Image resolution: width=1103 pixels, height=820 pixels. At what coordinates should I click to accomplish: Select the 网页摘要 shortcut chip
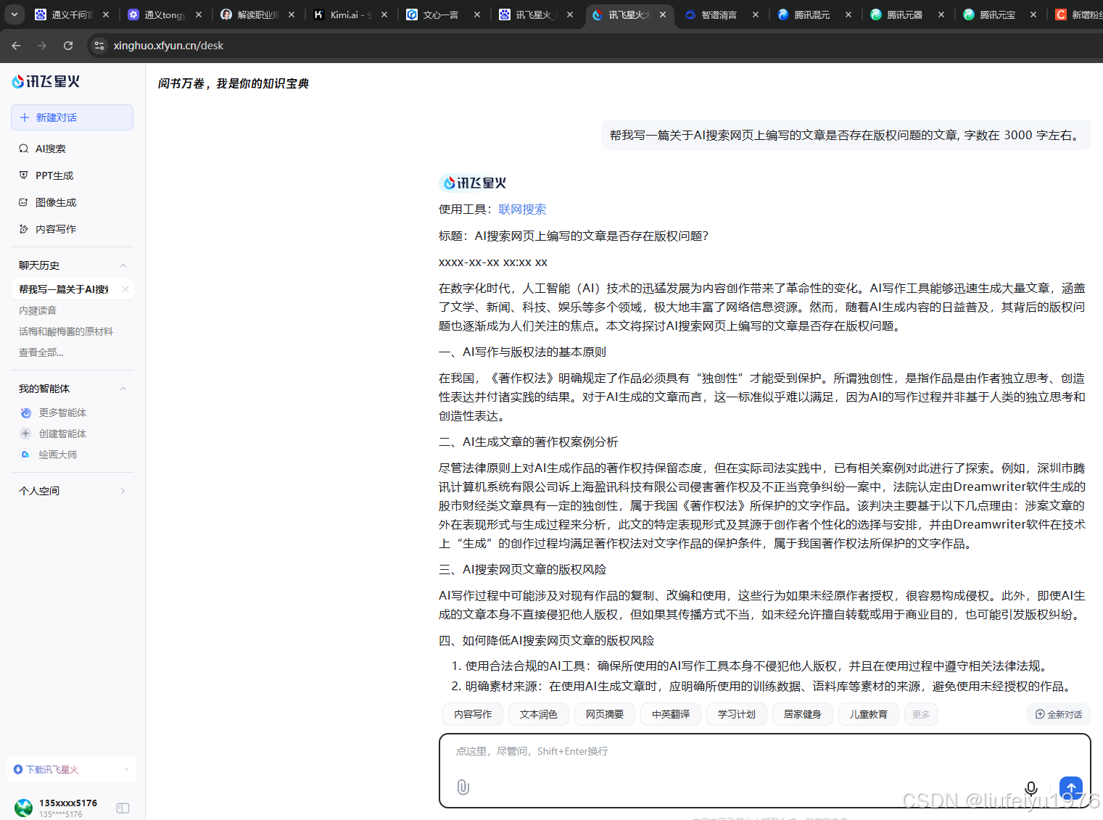[605, 714]
